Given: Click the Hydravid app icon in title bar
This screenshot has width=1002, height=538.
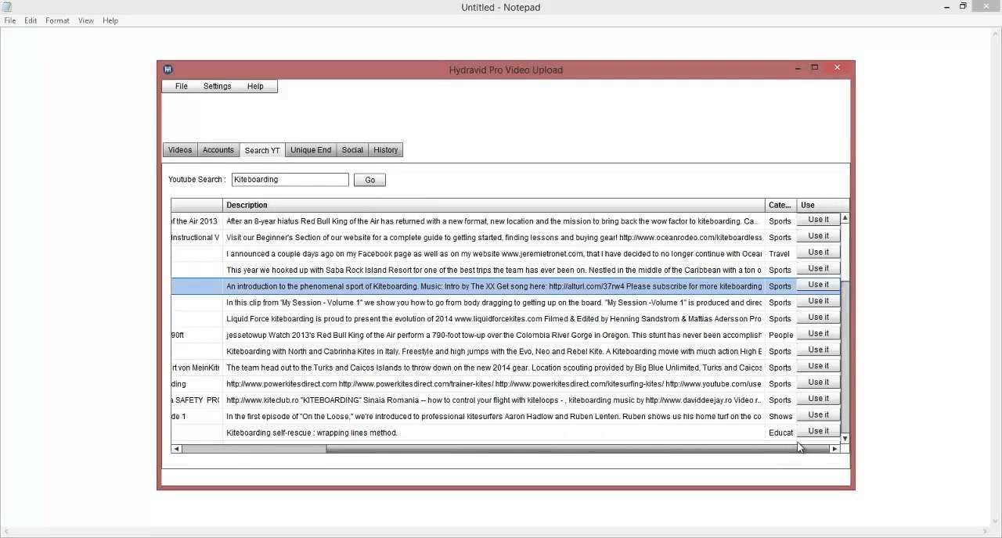Looking at the screenshot, I should [168, 70].
